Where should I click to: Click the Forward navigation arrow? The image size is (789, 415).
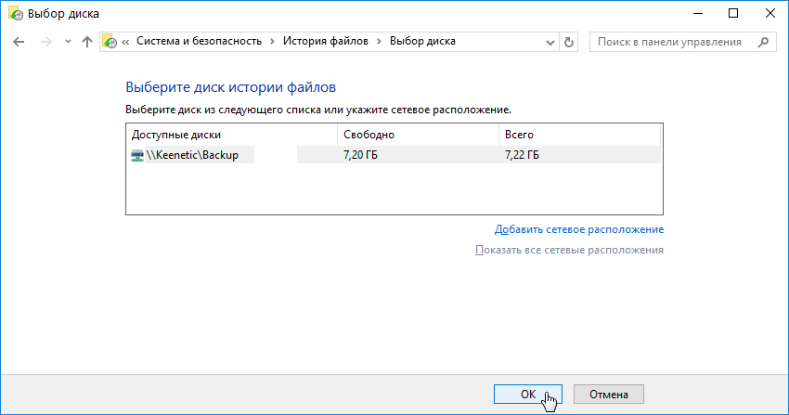pos(45,42)
